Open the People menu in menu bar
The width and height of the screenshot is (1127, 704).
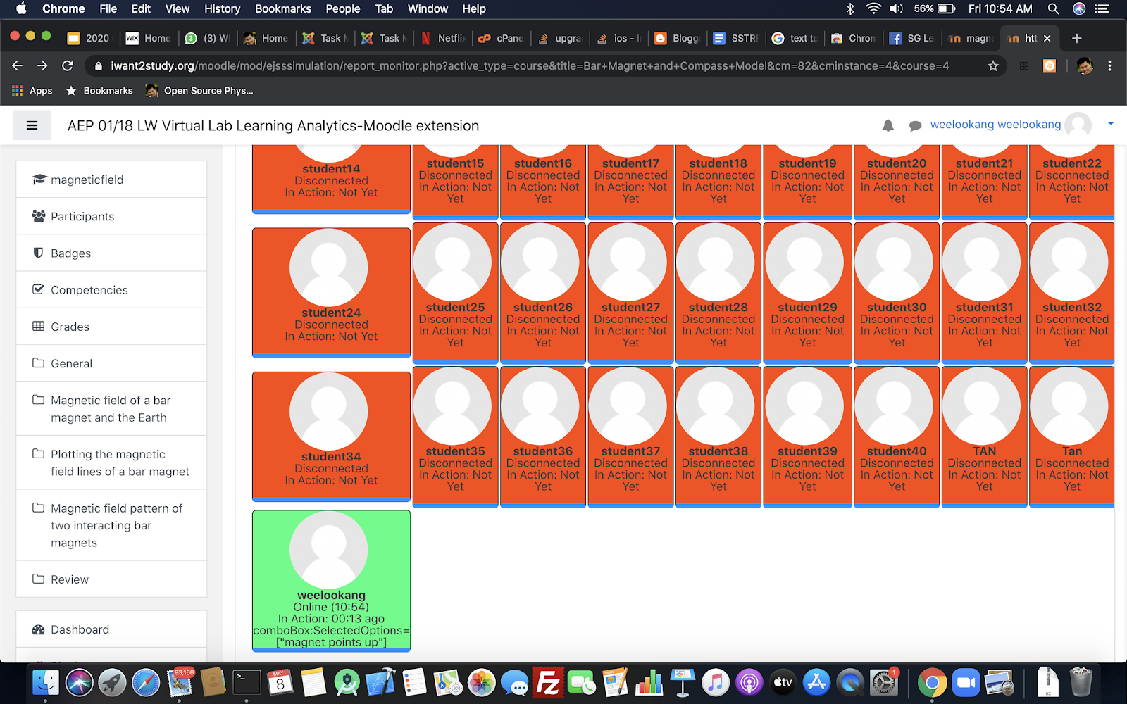[343, 8]
